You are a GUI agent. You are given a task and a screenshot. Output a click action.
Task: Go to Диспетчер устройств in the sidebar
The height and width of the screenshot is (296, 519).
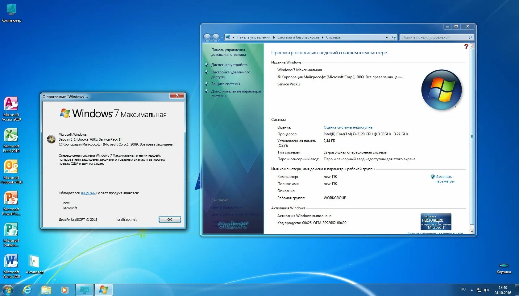229,65
